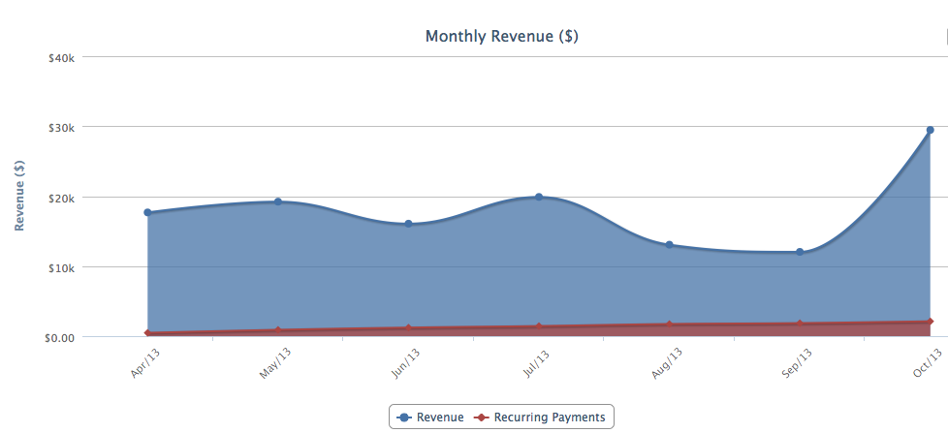Click the Oct/13 Revenue point near $30k
The width and height of the screenshot is (948, 433).
[x=930, y=130]
